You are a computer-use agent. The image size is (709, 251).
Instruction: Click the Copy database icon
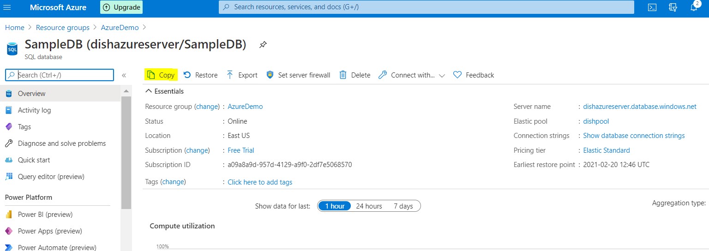(x=151, y=75)
